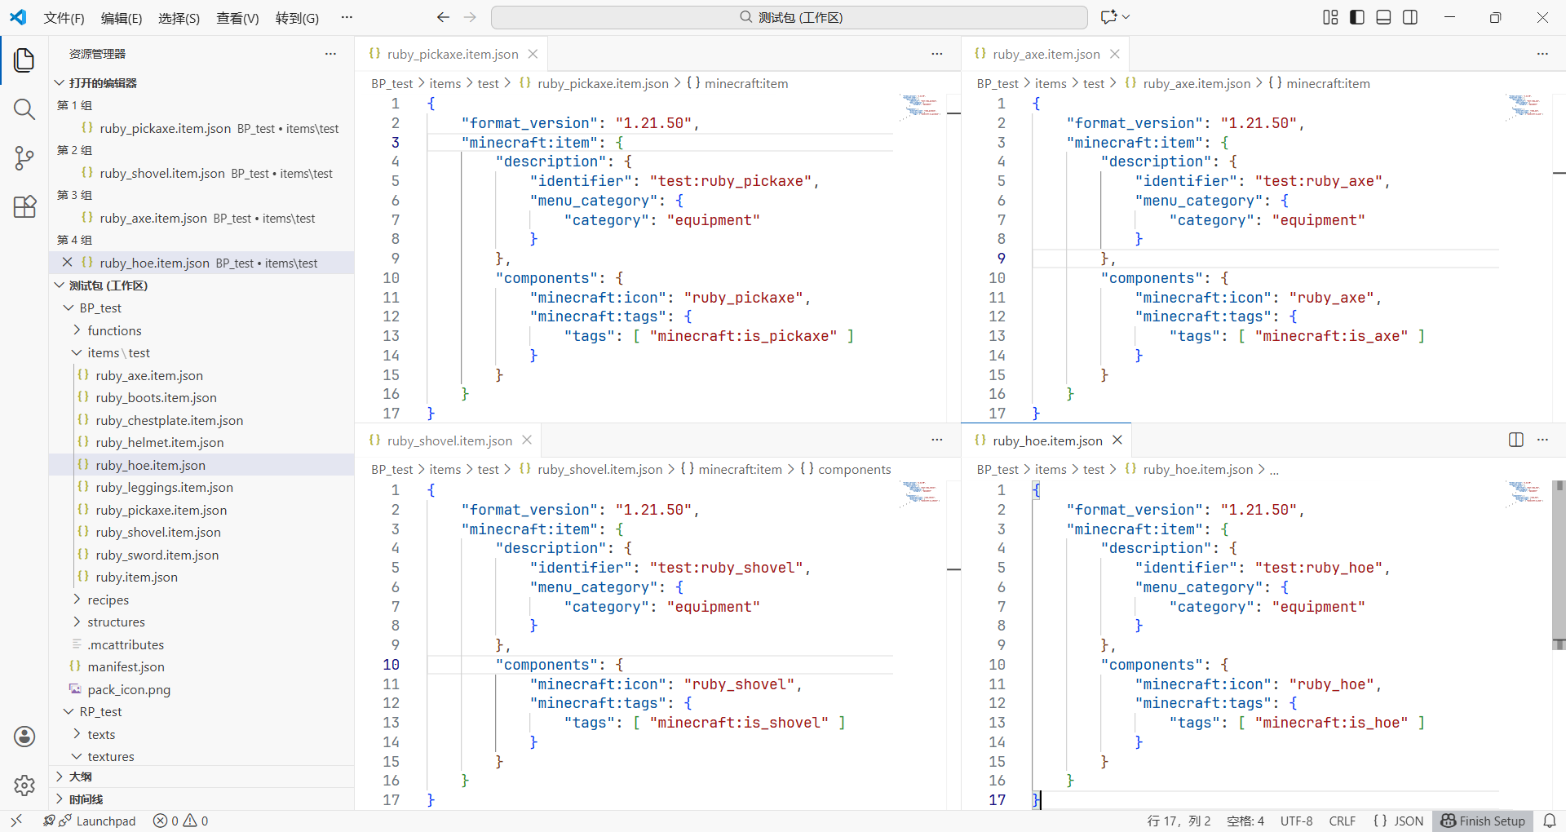Viewport: 1566px width, 832px height.
Task: Select the ruby_shovel.item.json editor tab
Action: pos(449,440)
